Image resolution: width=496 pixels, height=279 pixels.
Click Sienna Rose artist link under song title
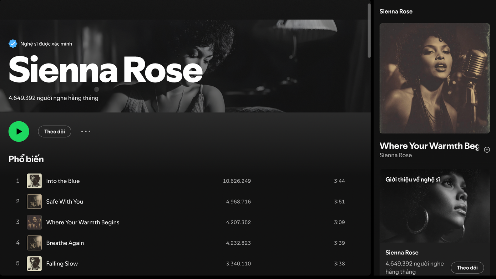click(395, 155)
